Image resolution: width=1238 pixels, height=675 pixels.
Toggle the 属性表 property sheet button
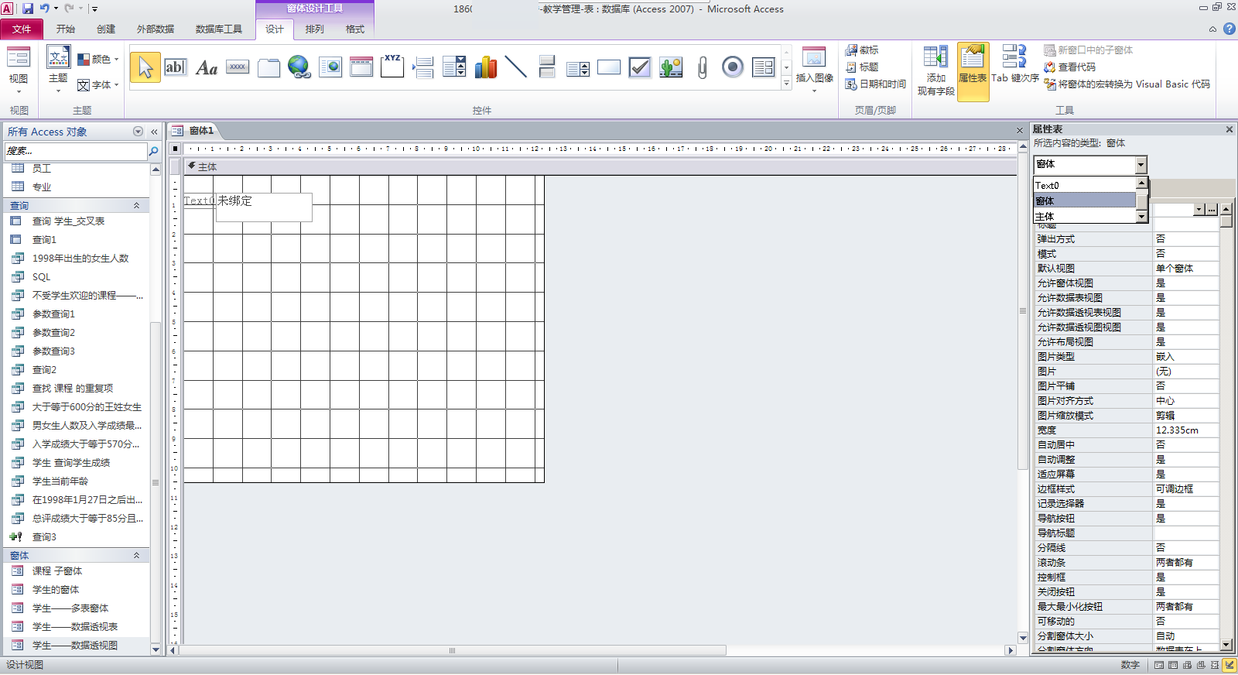(973, 71)
